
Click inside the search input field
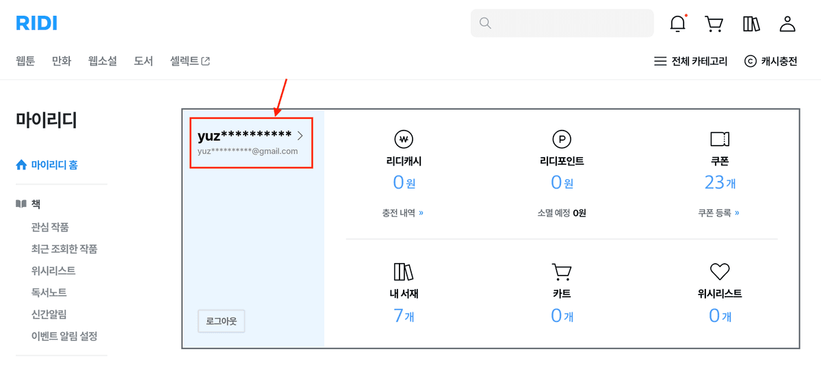pos(562,23)
